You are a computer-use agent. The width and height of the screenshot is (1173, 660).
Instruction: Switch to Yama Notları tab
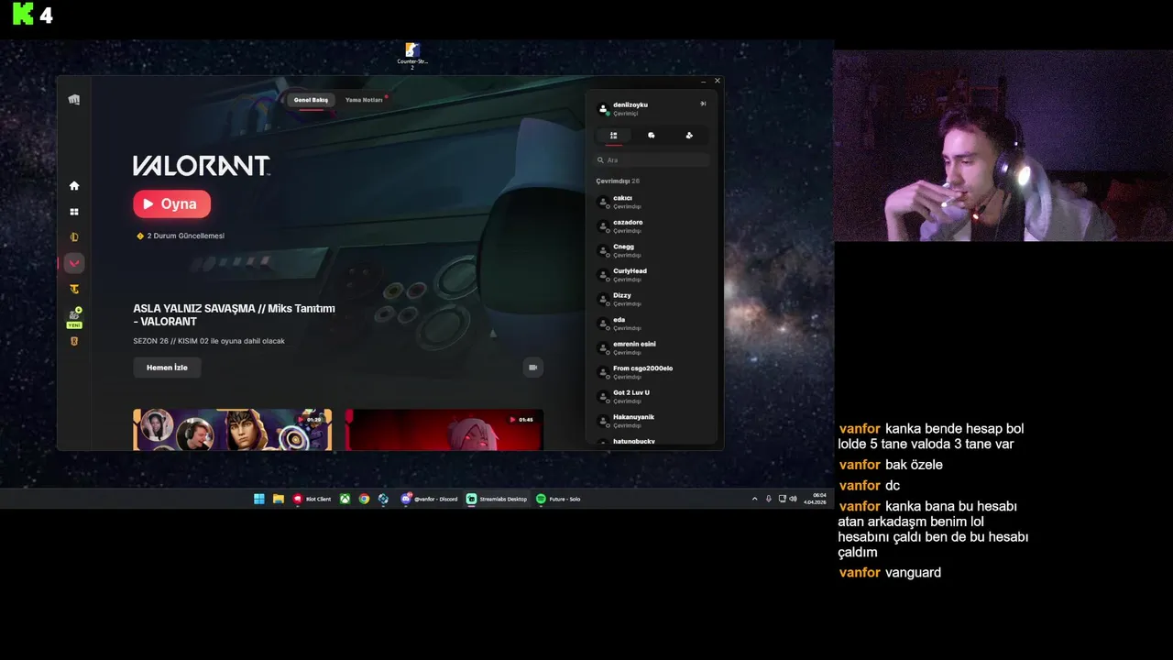click(x=364, y=100)
